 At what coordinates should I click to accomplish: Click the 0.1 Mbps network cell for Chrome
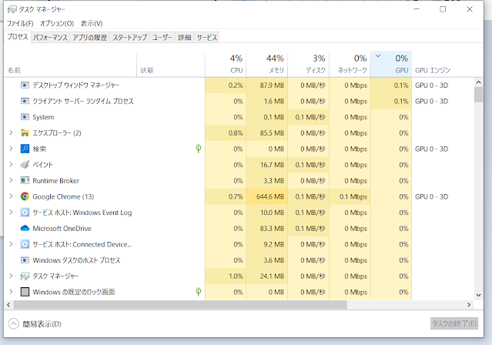[x=350, y=196]
